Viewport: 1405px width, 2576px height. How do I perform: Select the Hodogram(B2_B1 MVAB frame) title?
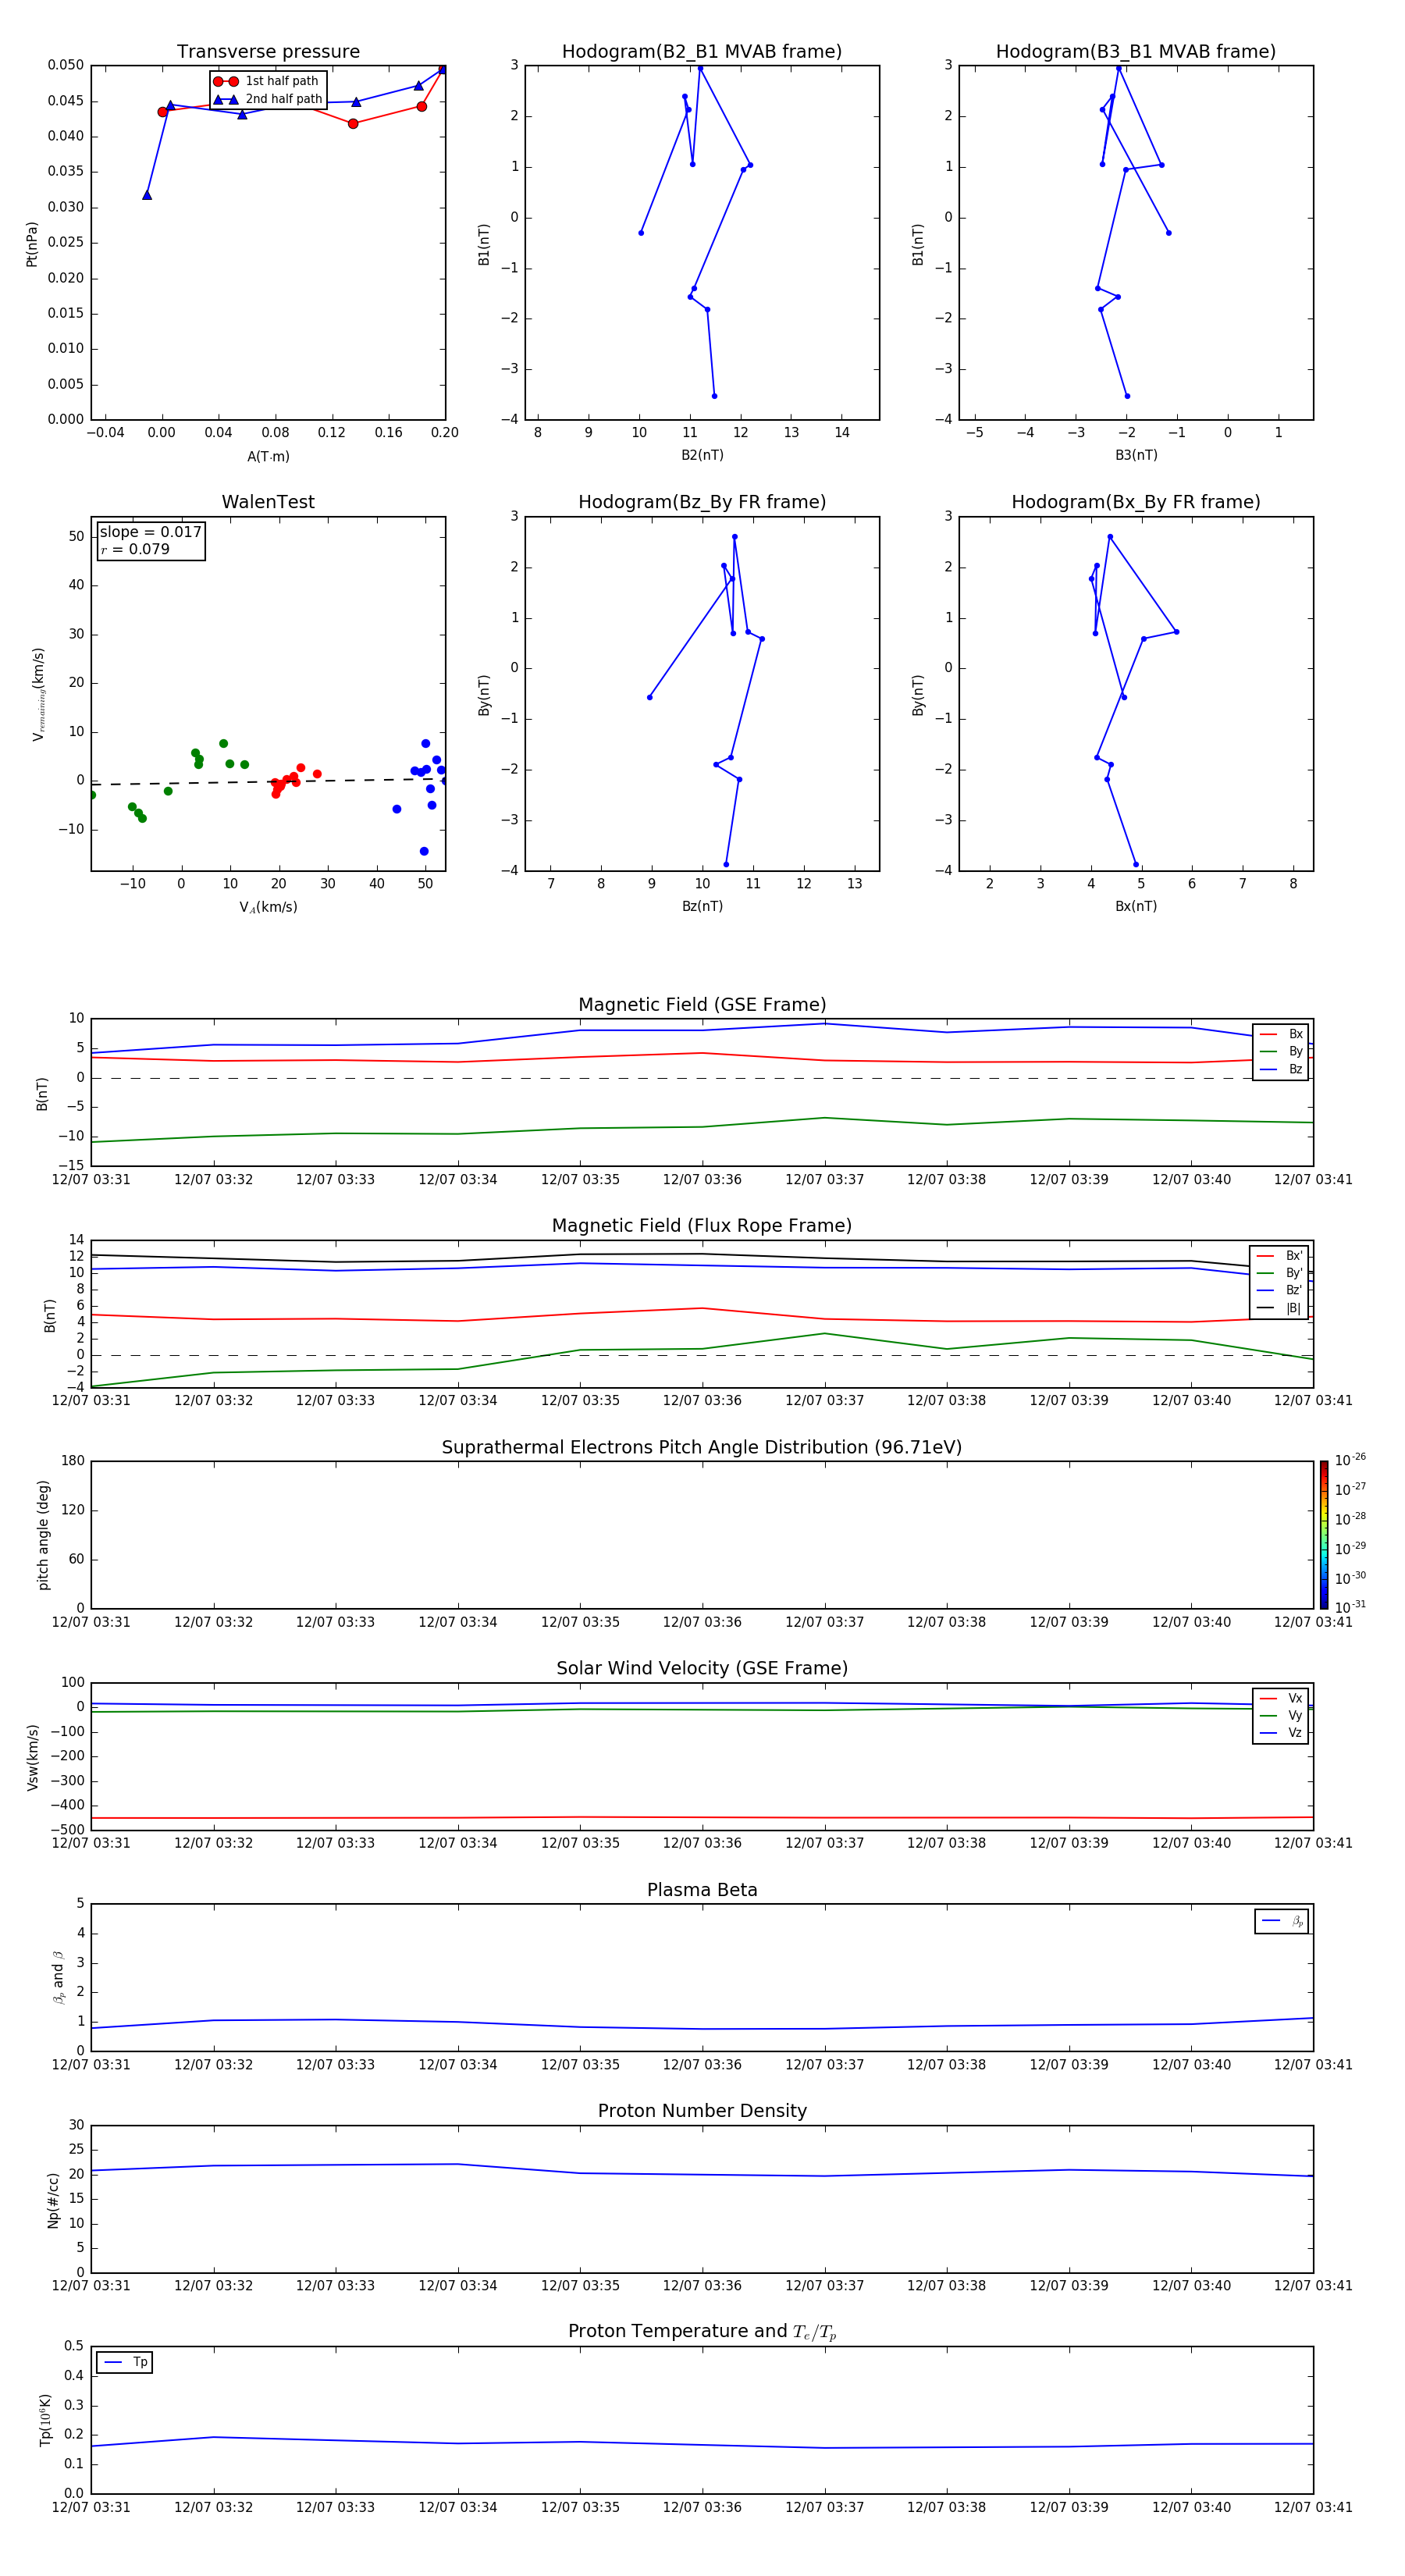pyautogui.click(x=701, y=52)
